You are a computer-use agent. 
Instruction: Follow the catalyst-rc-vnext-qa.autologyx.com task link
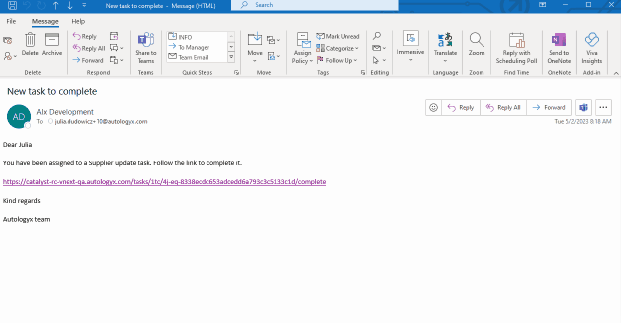pos(164,182)
